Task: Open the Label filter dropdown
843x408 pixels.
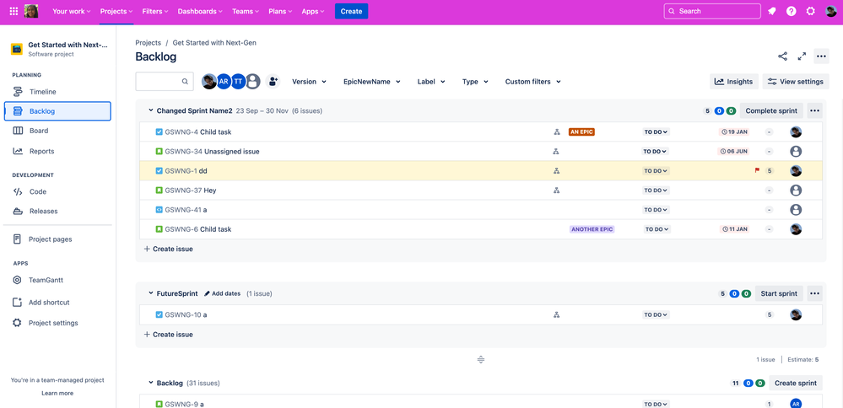Action: [x=431, y=82]
